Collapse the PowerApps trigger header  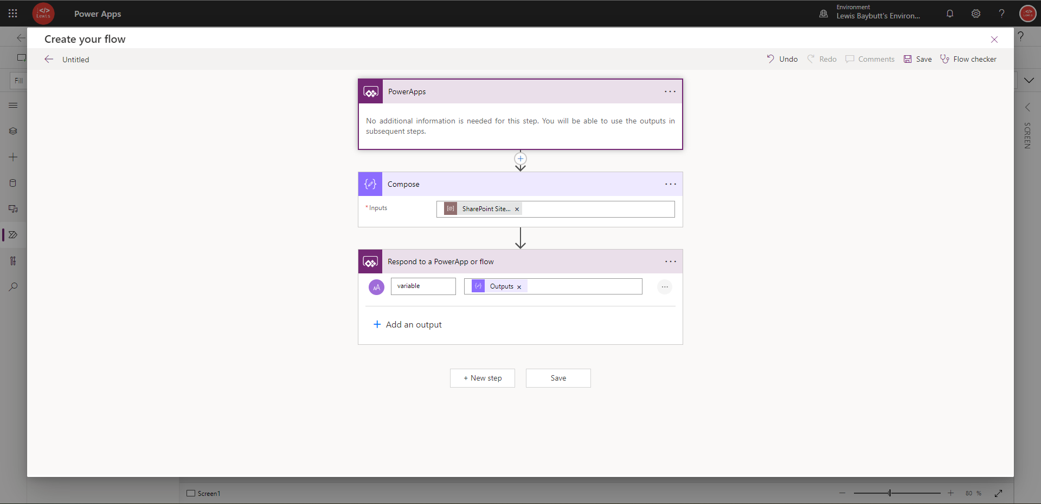click(x=520, y=91)
